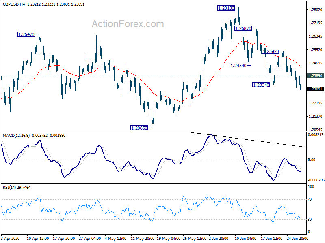Click the 1.20545 axis price value

316,130
